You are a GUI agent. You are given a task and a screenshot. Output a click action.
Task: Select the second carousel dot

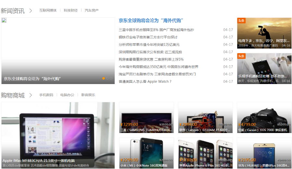107,78
